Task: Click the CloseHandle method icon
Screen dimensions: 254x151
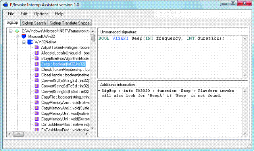Action: [x=37, y=75]
